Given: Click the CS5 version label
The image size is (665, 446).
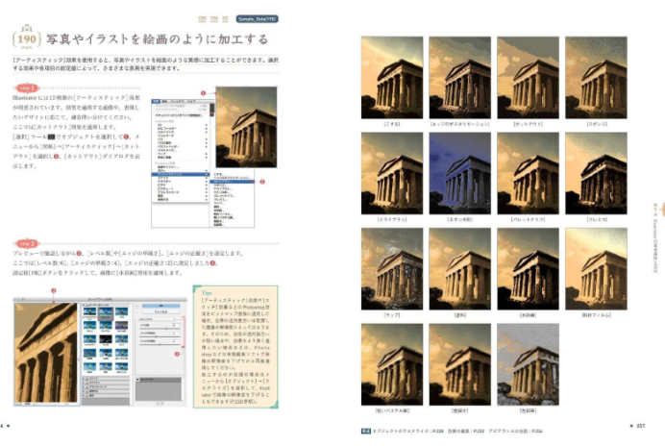Looking at the screenshot, I should click(203, 19).
